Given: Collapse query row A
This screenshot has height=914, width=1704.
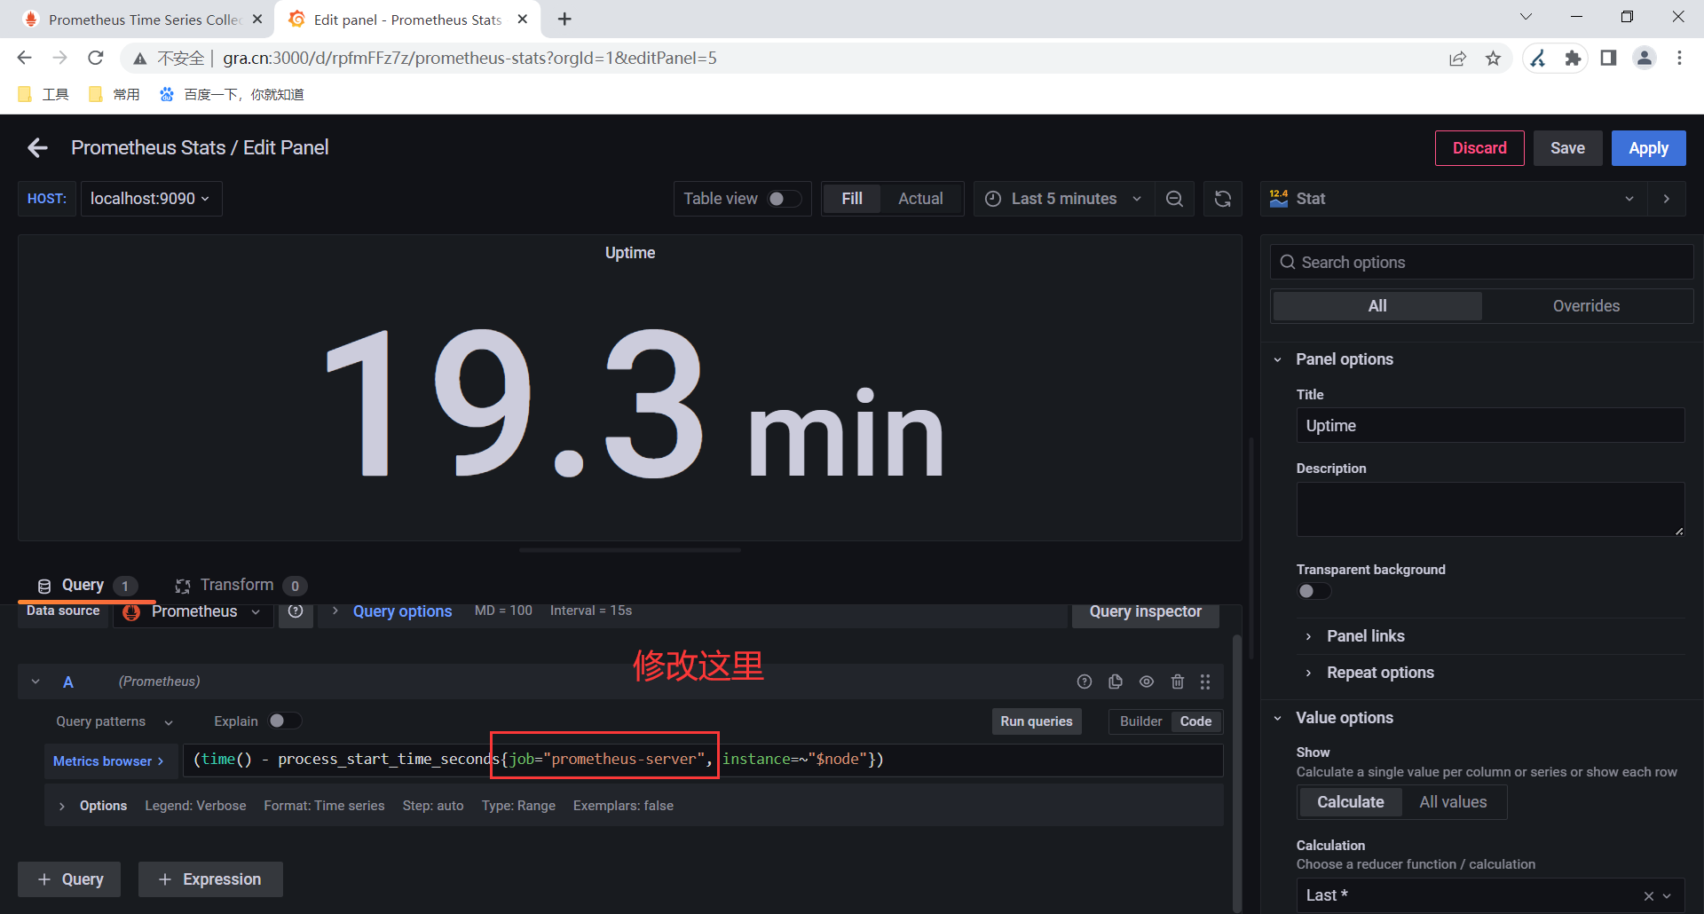Looking at the screenshot, I should 35,682.
